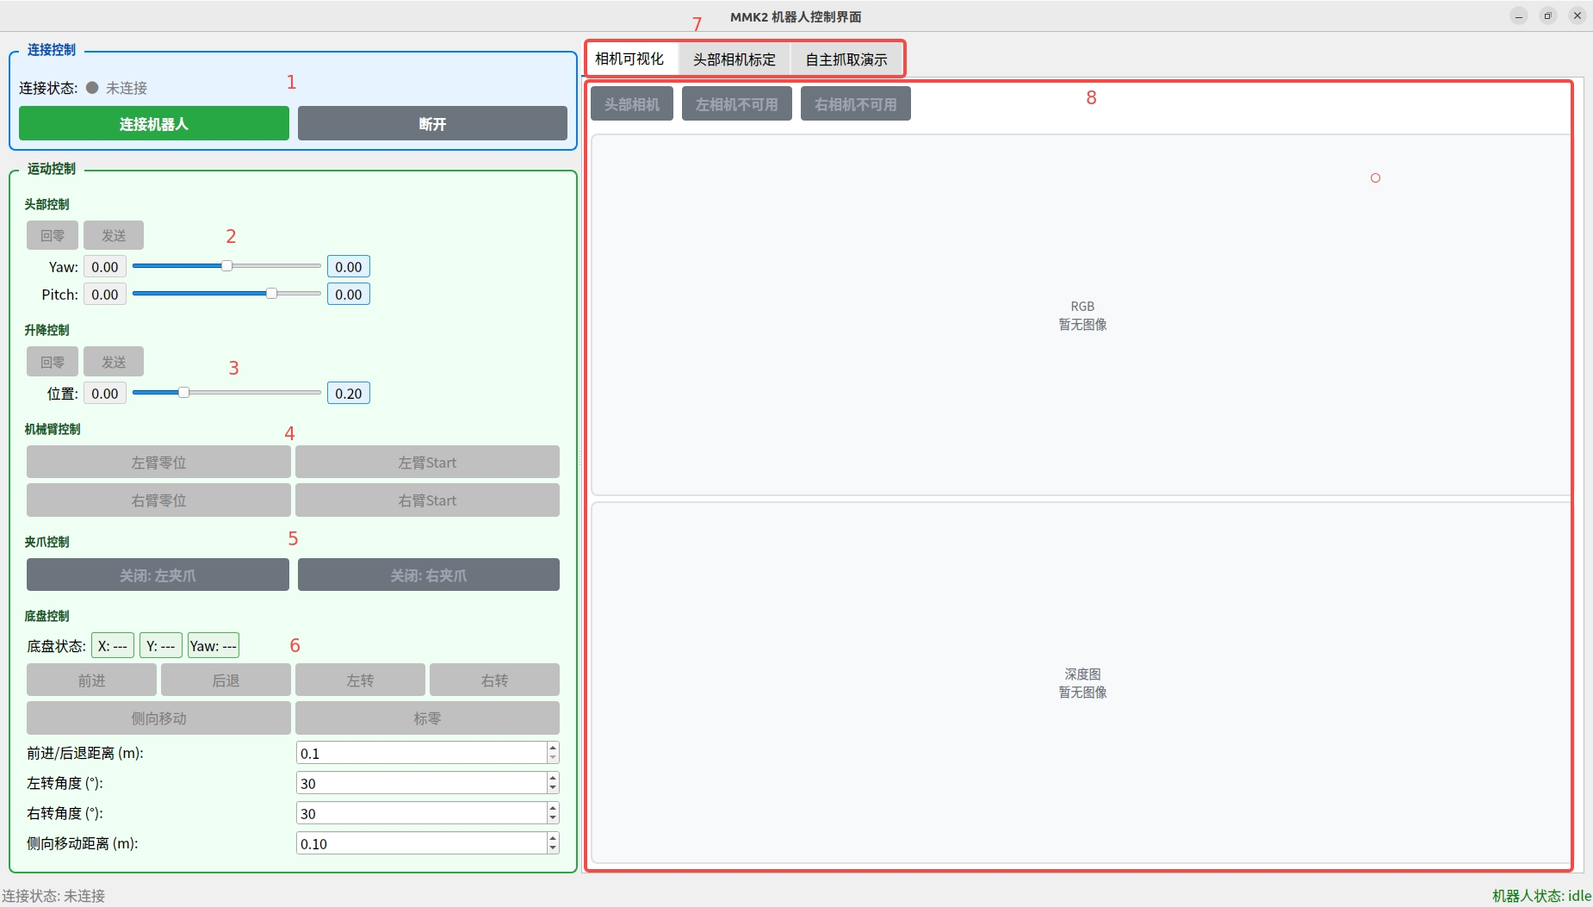The height and width of the screenshot is (907, 1593).
Task: Decrease 侧向移动距离 with the down arrow
Action: pos(553,848)
